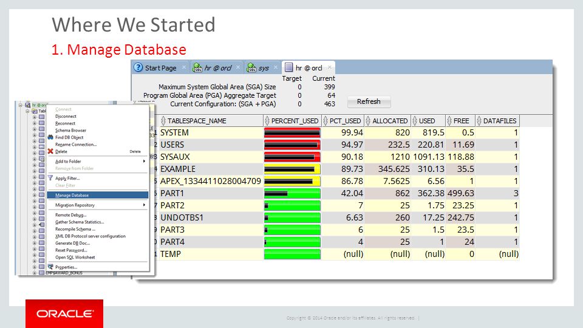The height and width of the screenshot is (328, 583).
Task: Switch to the italic hr @ orcl worksheet tab
Action: (217, 67)
